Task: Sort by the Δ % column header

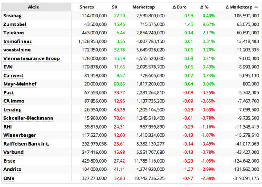Action: coord(205,7)
